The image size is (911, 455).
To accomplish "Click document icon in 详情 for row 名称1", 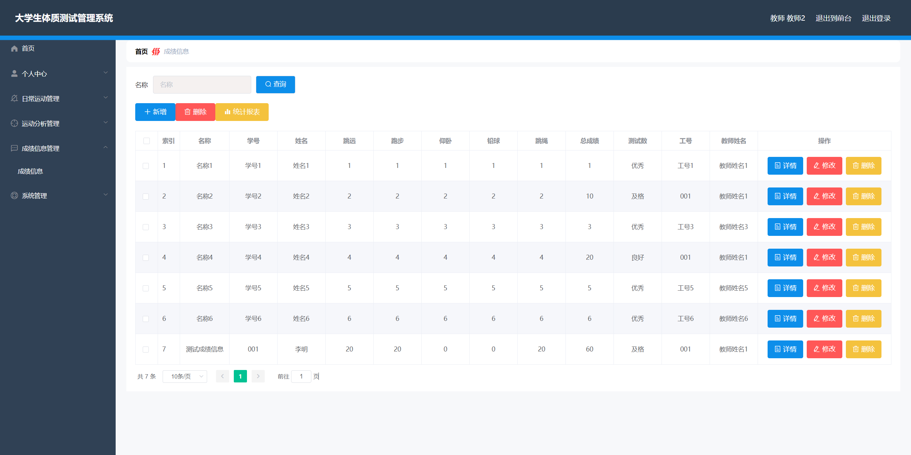I will 778,165.
